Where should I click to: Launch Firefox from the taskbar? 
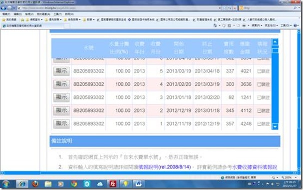(35, 184)
